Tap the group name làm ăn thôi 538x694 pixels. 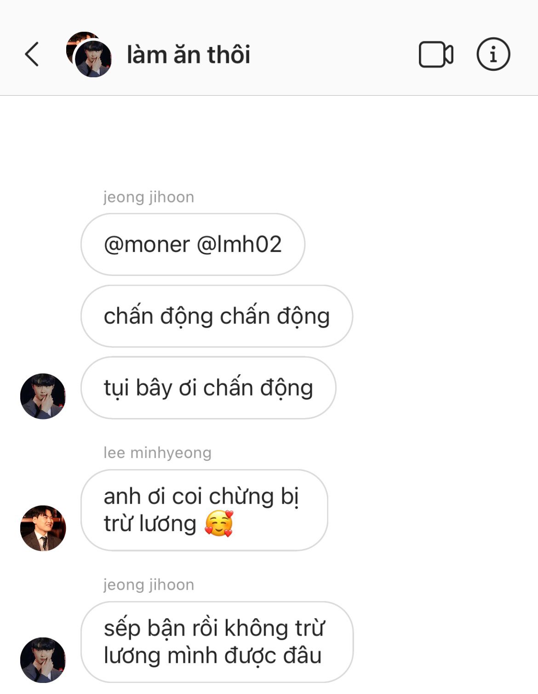(189, 55)
